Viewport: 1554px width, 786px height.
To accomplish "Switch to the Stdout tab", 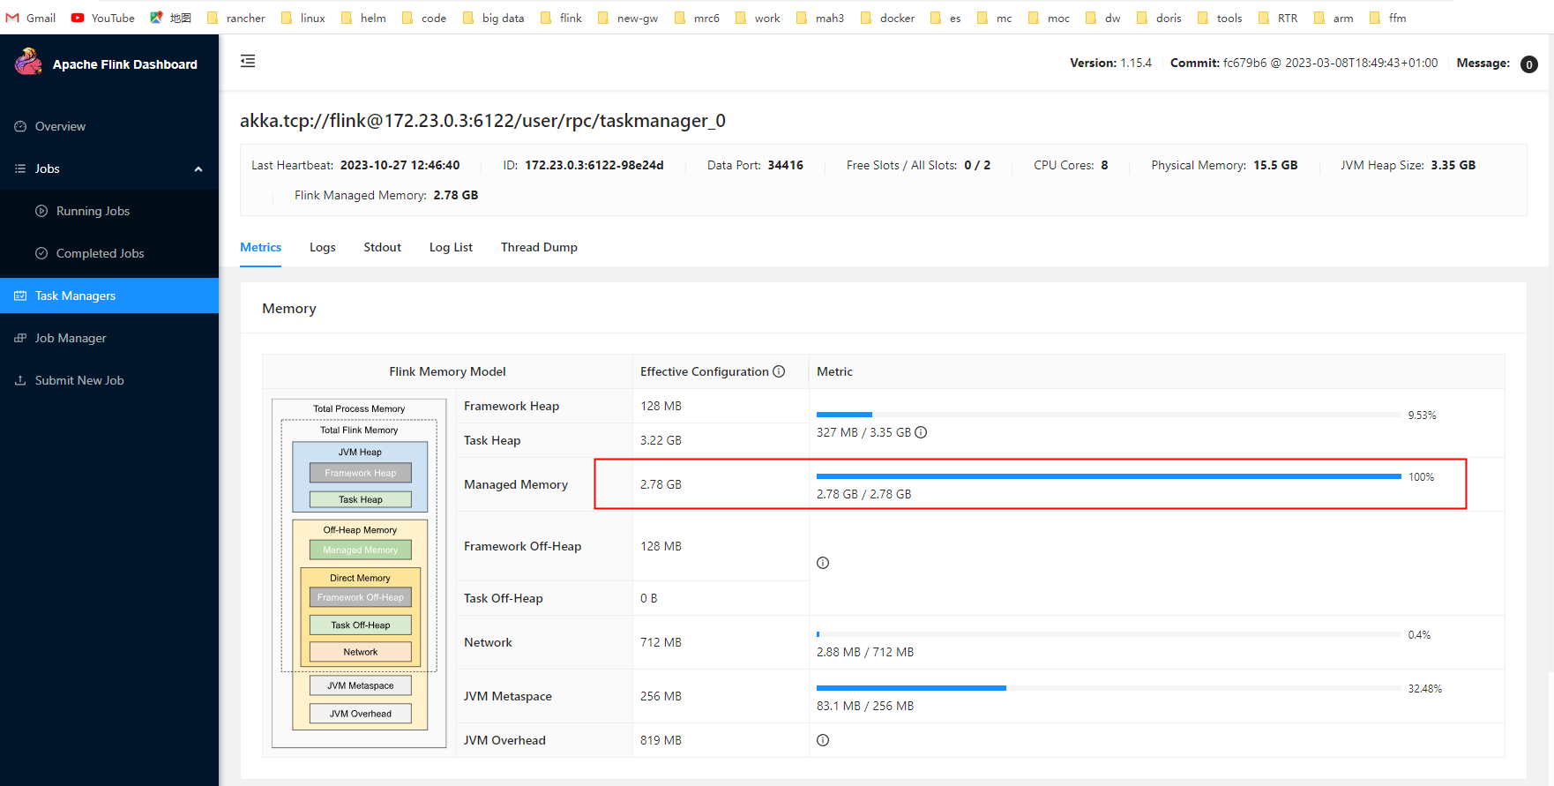I will pos(383,247).
